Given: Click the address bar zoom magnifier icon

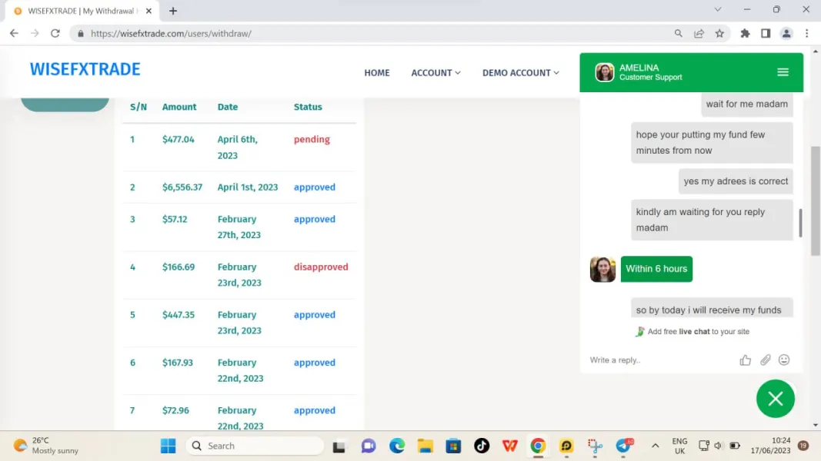Looking at the screenshot, I should point(678,34).
